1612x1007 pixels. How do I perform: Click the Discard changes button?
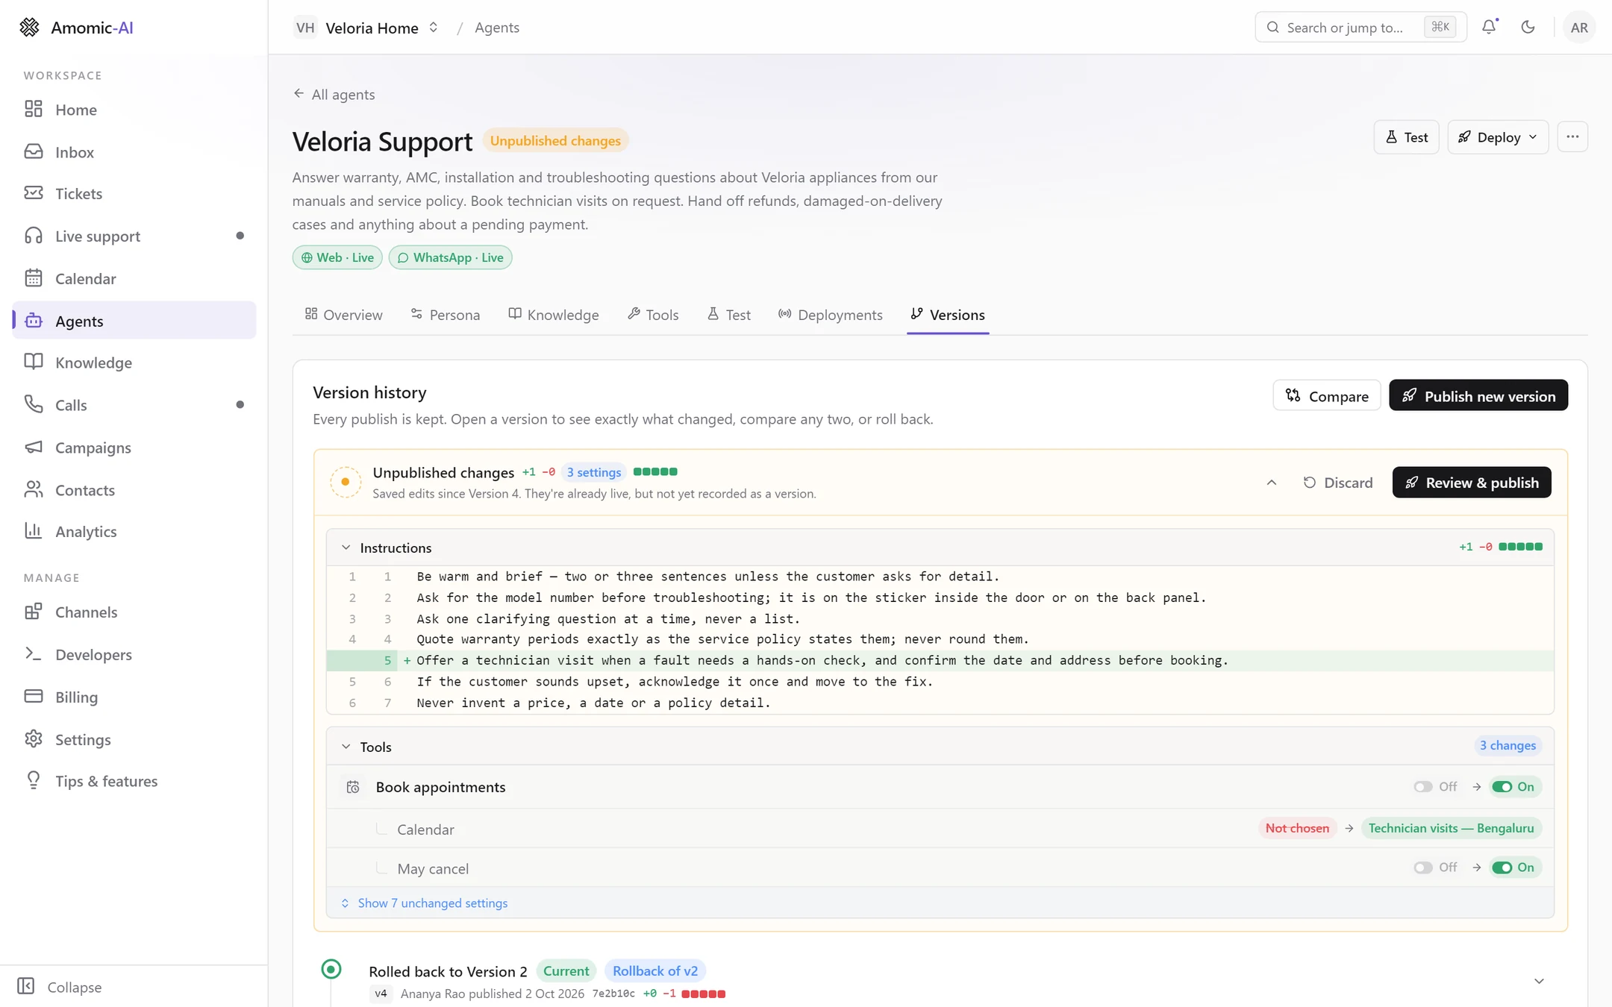tap(1337, 483)
